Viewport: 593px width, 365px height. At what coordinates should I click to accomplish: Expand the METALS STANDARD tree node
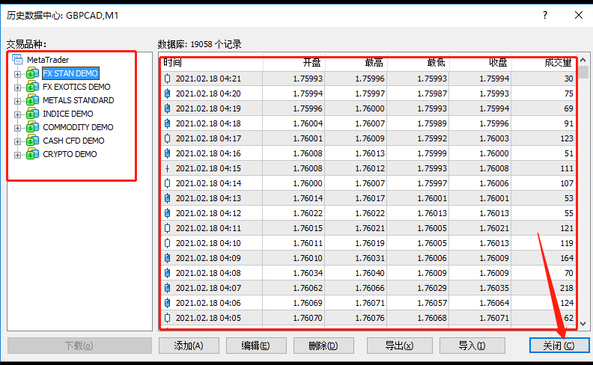[18, 100]
